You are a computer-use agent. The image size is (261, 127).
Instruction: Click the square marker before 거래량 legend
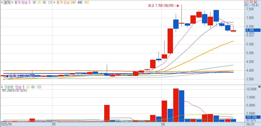(x=2, y=87)
